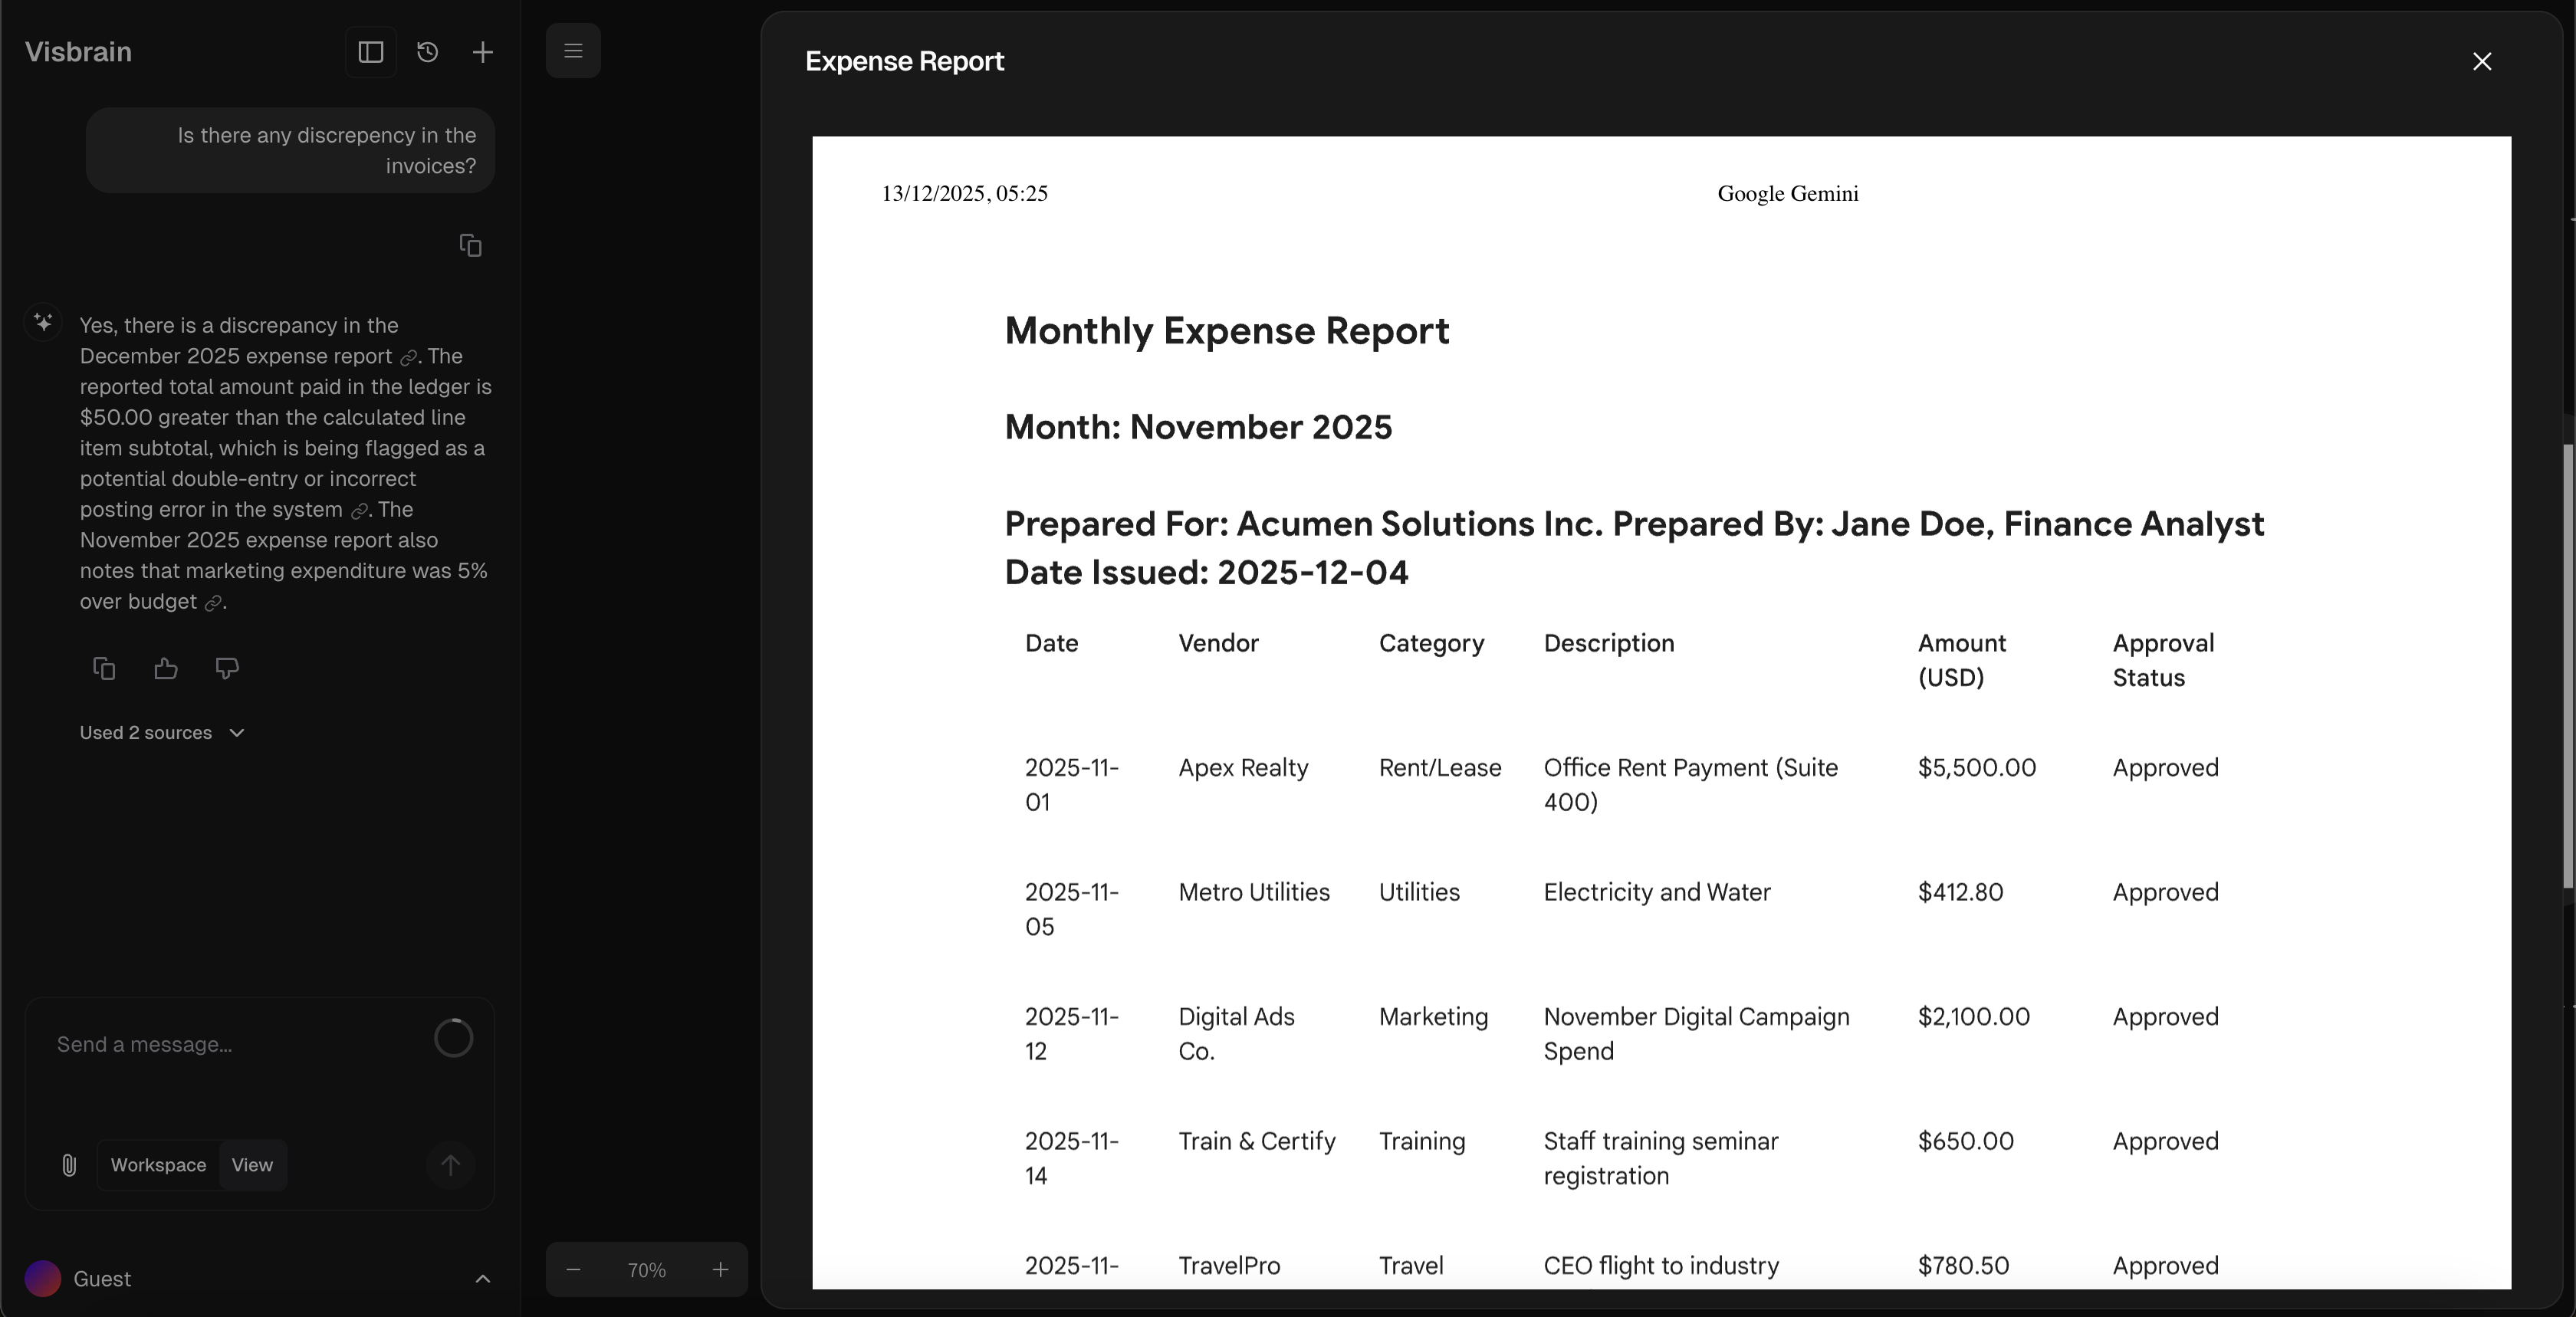This screenshot has width=2576, height=1317.
Task: Give thumbs down to response
Action: coord(227,668)
